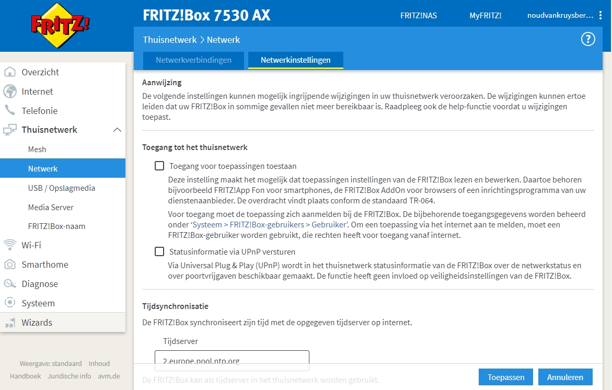The width and height of the screenshot is (612, 390).
Task: Open the Telefonie phone icon
Action: pyautogui.click(x=9, y=110)
